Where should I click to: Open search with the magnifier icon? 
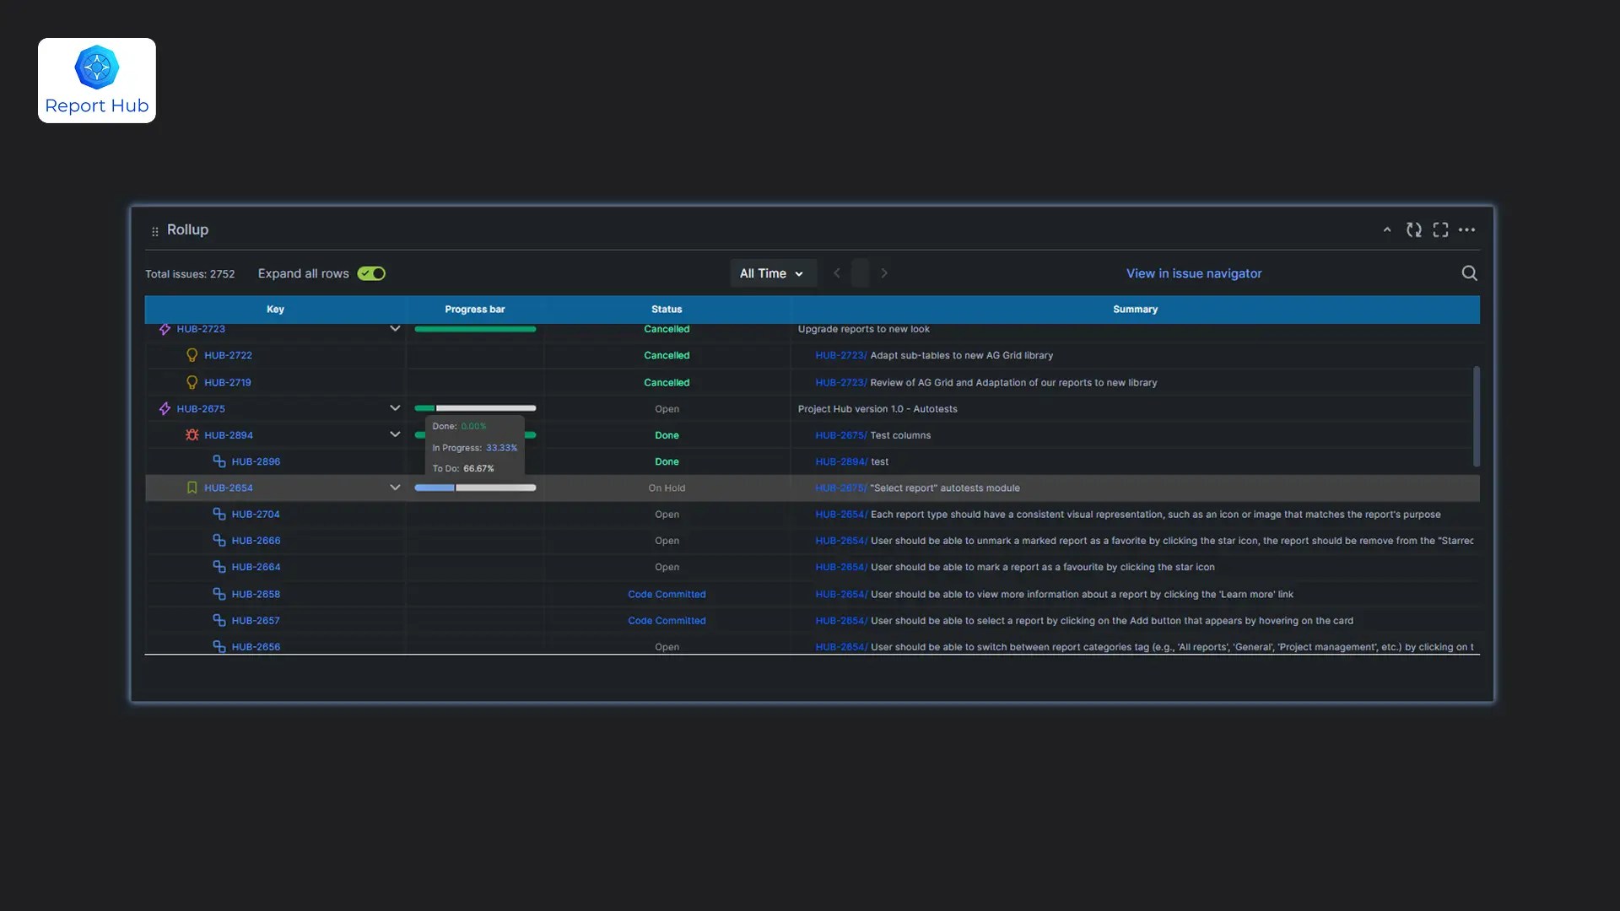click(x=1469, y=273)
